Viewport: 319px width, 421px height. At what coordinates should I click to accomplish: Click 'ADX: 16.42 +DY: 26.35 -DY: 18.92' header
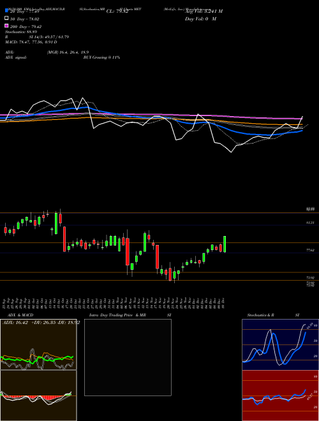click(x=41, y=323)
